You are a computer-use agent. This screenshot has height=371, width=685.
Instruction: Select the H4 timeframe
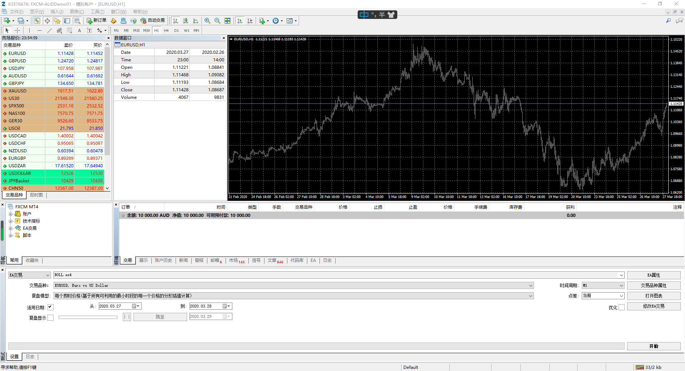[x=166, y=30]
